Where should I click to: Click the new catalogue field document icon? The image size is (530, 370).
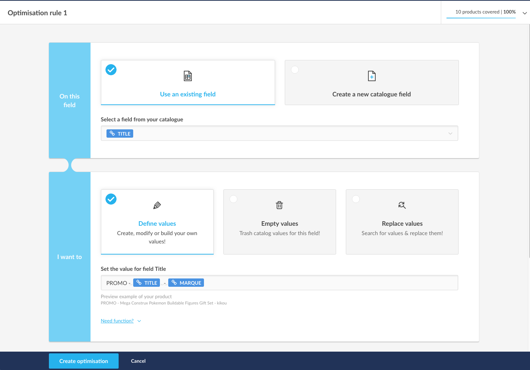click(x=371, y=76)
